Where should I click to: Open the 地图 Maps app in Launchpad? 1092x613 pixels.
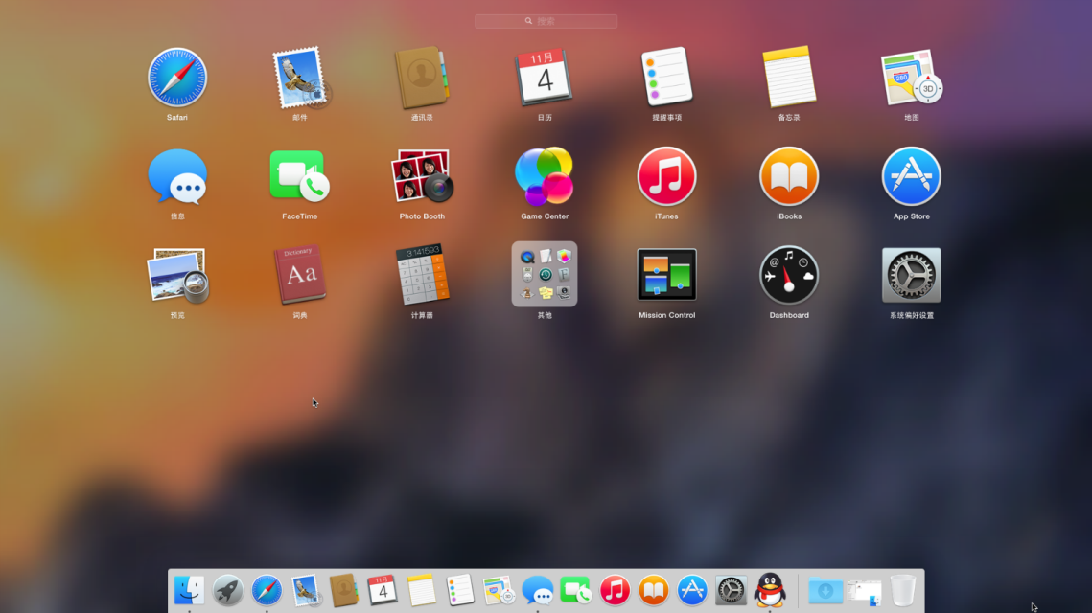[911, 78]
